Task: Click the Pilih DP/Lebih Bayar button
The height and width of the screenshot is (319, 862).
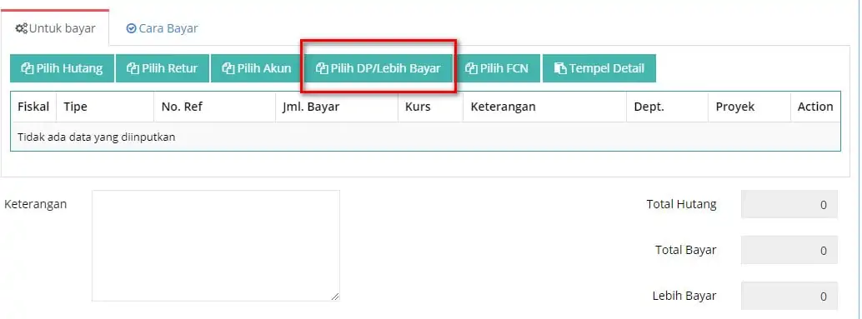Action: click(x=378, y=68)
